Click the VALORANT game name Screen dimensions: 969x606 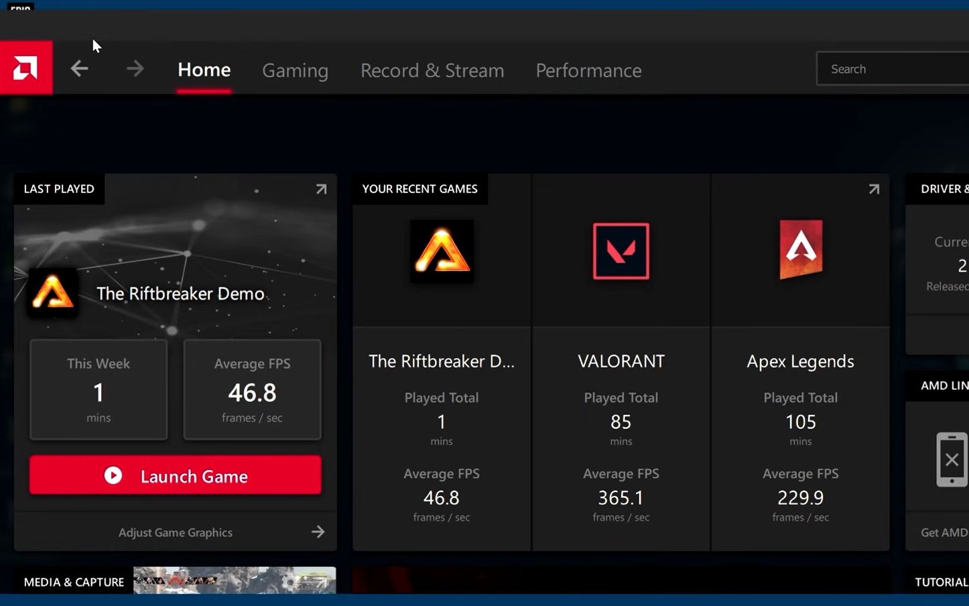(621, 361)
